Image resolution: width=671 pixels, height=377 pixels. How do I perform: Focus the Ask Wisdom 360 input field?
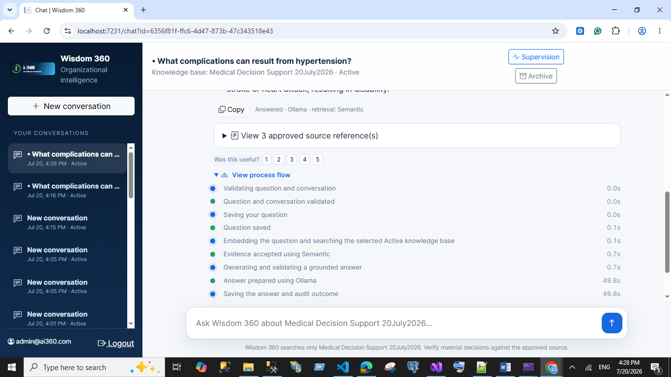[x=393, y=323]
